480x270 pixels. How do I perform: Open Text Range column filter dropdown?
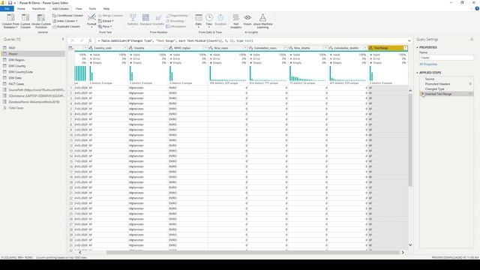pyautogui.click(x=405, y=48)
